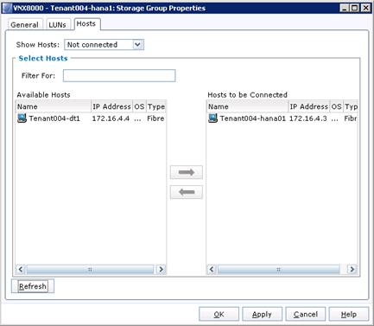
Task: Click IP address 172.16.4.3
Action: click(307, 118)
